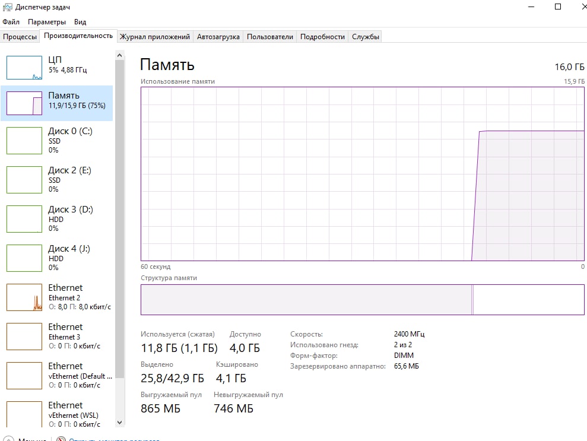Open Ethernet 3 graph thumbnail
587x441 pixels.
(x=24, y=337)
